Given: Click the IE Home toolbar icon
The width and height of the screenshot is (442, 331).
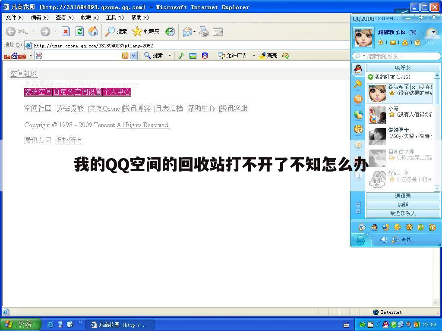Looking at the screenshot, I should 93,31.
